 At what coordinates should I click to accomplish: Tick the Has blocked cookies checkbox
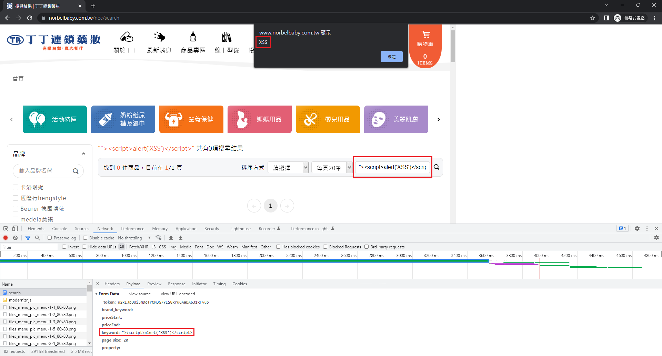(x=278, y=247)
